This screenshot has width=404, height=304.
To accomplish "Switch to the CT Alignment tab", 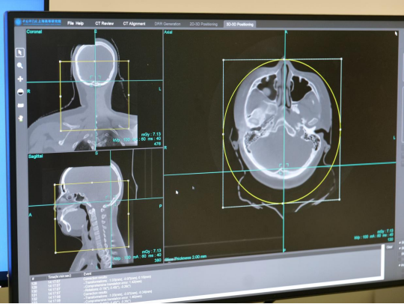I will (134, 24).
